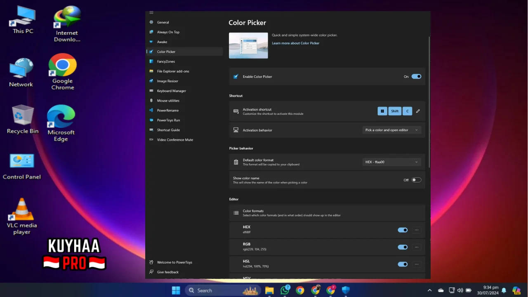Open Default color format dropdown
The image size is (528, 297).
pyautogui.click(x=391, y=162)
